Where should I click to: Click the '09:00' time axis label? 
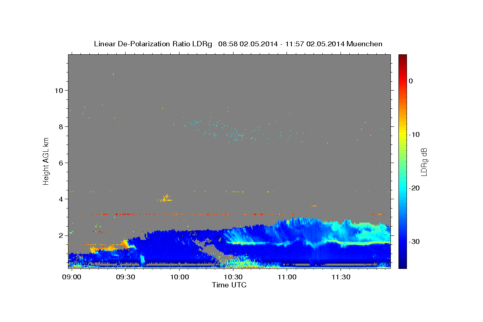(72, 277)
